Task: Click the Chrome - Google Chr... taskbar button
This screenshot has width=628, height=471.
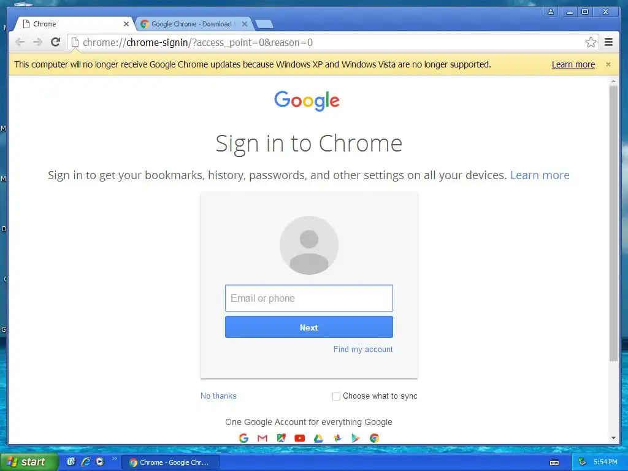Action: point(170,462)
